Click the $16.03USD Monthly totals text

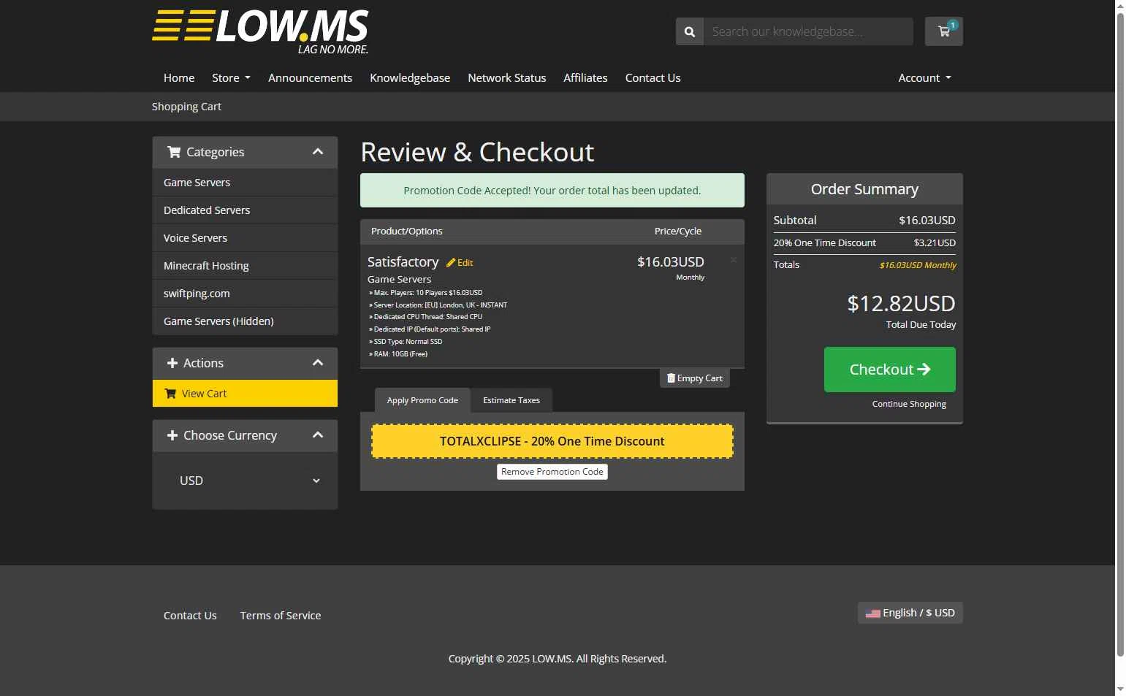918,265
